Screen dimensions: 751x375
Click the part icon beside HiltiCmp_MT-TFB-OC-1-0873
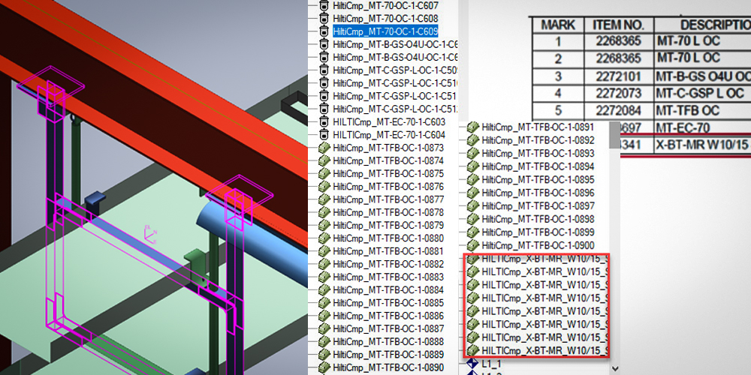tap(324, 148)
